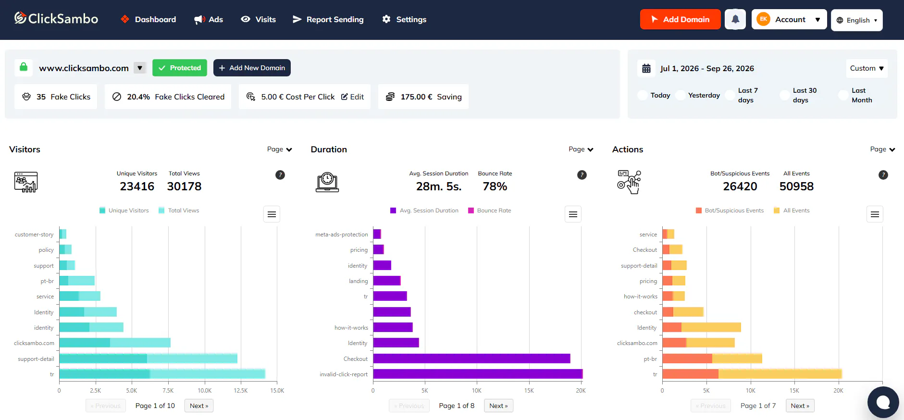Viewport: 904px width, 420px height.
Task: Click the ClickSambo logo
Action: coord(56,19)
